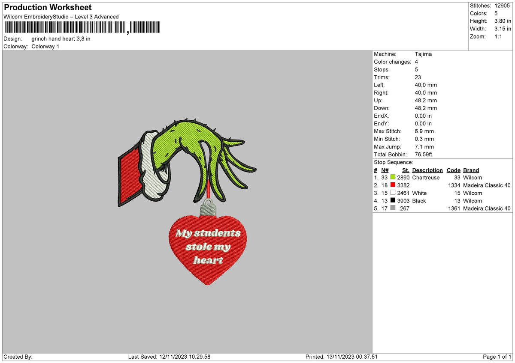Viewport: 515px width, 363px height.
Task: Click the Colors value 5 at top right
Action: (496, 13)
